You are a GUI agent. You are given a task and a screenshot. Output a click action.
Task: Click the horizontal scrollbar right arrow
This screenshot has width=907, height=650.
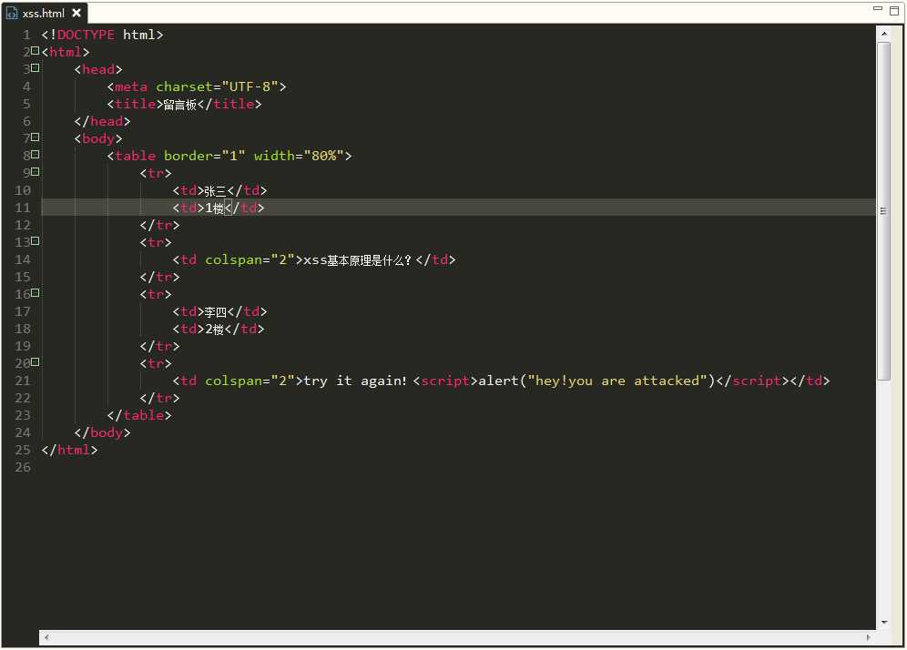pyautogui.click(x=868, y=637)
